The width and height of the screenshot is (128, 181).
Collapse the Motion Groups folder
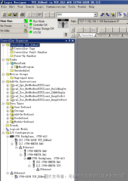pyautogui.click(x=3, y=74)
